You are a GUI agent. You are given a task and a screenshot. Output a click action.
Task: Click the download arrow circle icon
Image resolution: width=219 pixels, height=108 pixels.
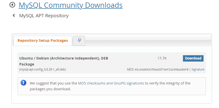[x=12, y=5]
